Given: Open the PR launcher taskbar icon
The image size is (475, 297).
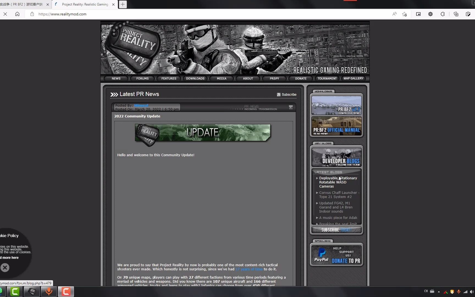Looking at the screenshot, I should pos(32,291).
